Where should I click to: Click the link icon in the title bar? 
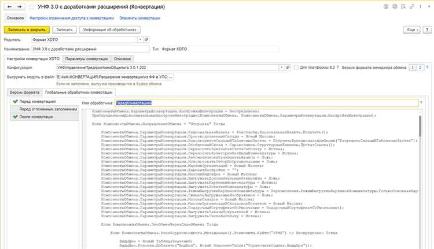412,6
